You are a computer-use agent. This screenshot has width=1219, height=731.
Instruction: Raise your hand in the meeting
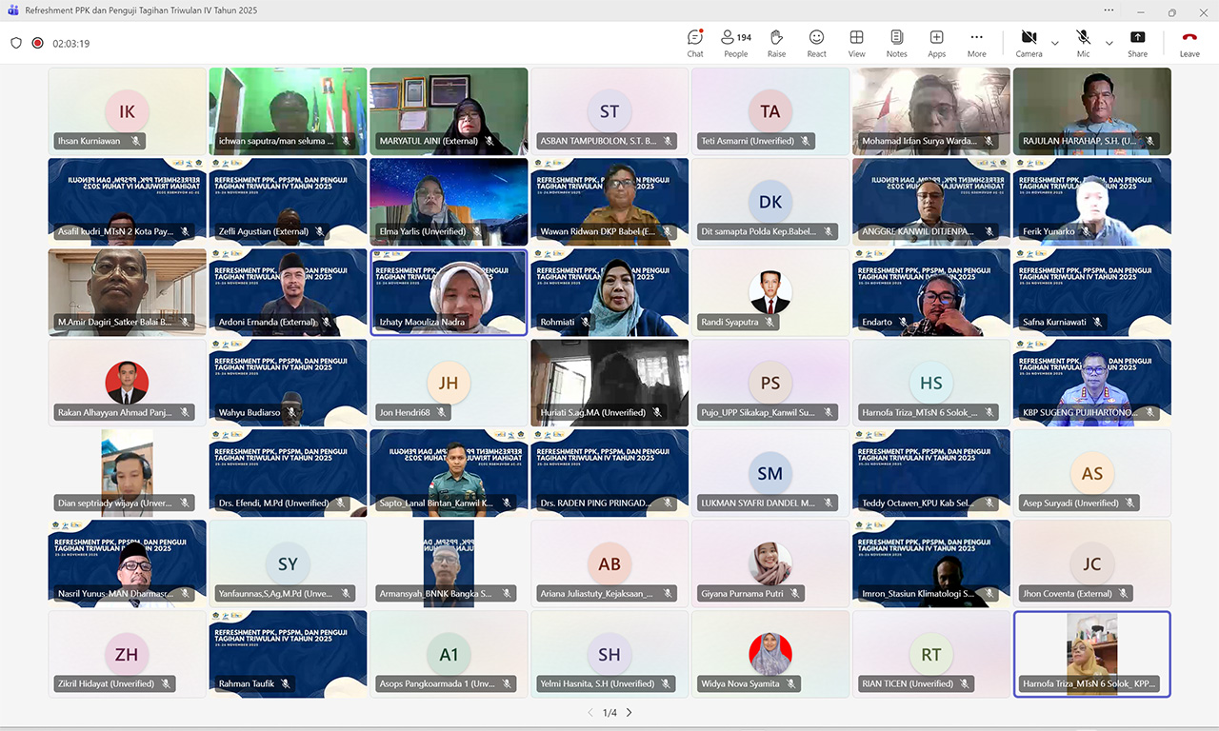click(x=776, y=42)
